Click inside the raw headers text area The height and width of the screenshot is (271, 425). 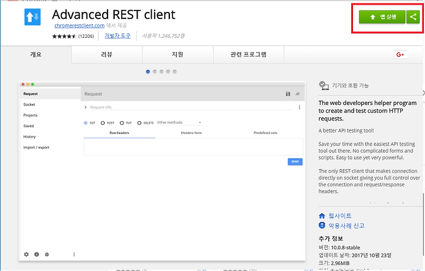tap(193, 147)
